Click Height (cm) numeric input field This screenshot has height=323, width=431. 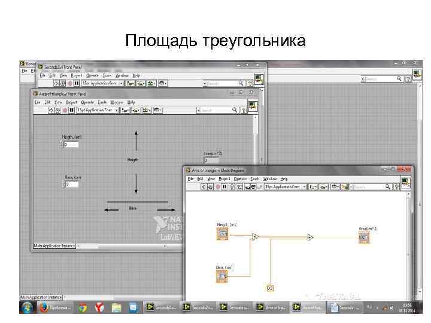pos(71,145)
